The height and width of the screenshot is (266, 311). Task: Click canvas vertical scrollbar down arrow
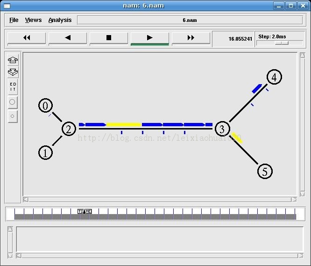[x=303, y=194]
